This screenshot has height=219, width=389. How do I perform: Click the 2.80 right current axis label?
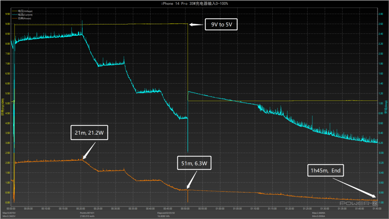pyautogui.click(x=381, y=14)
